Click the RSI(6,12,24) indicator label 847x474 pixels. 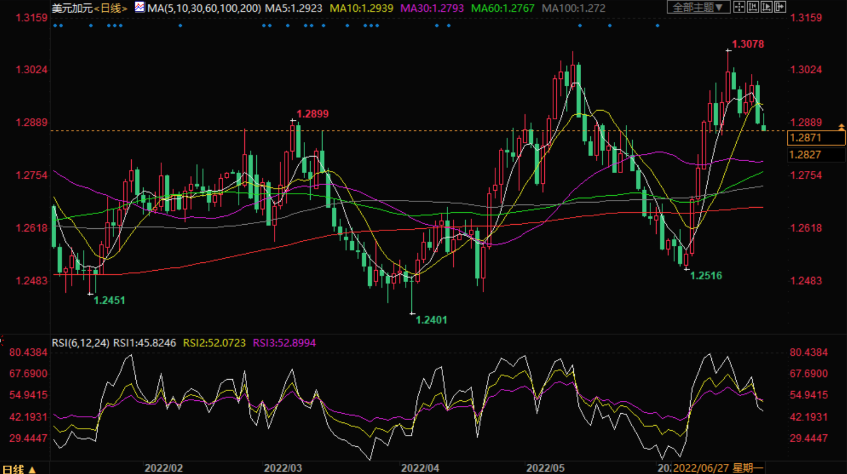81,343
